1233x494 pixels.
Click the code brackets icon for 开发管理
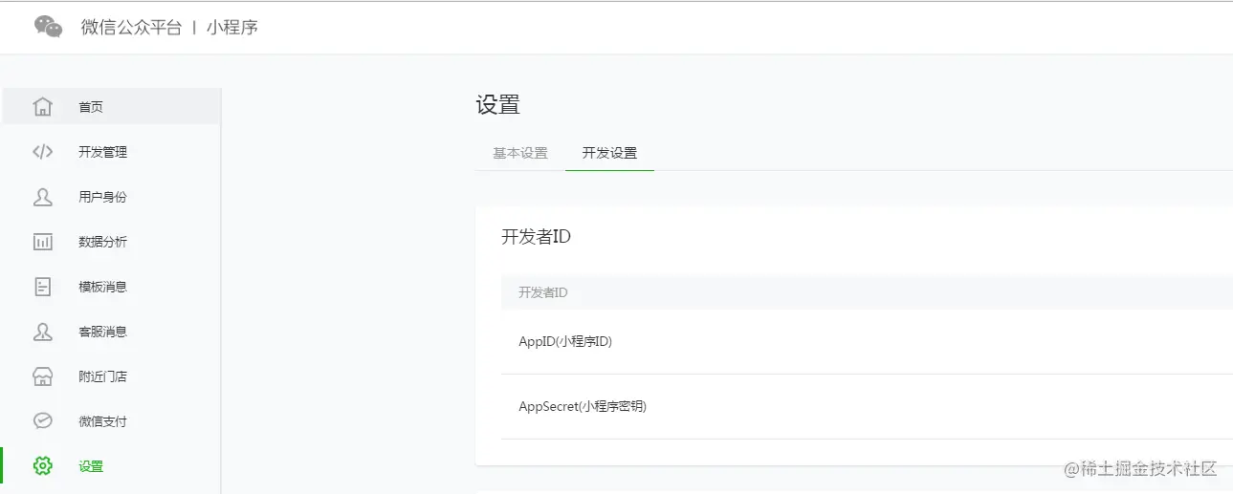point(42,151)
